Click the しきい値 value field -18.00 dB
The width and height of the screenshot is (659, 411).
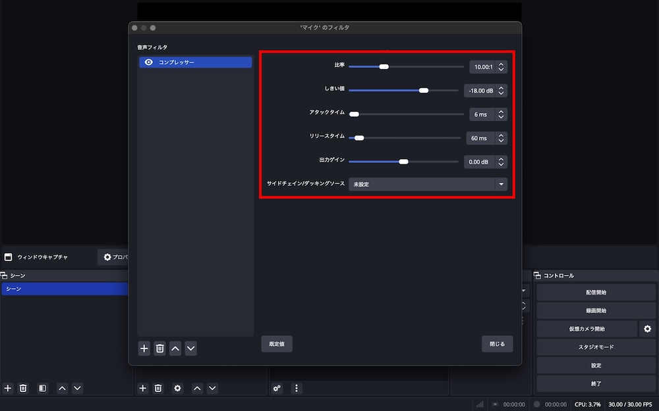(480, 91)
